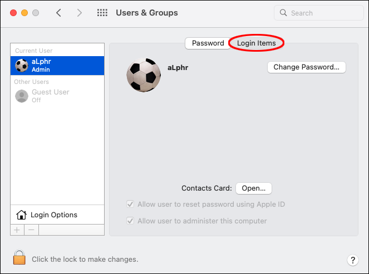Click the remove user minus button
The height and width of the screenshot is (274, 369).
tap(31, 230)
